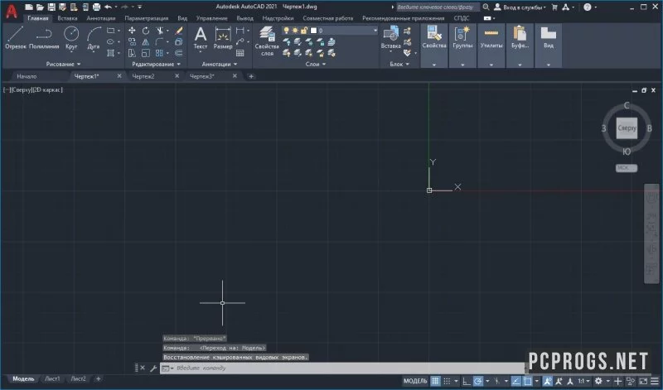Open the AutoCAD application menu logo
Screen dimensions: 663x390
click(12, 11)
